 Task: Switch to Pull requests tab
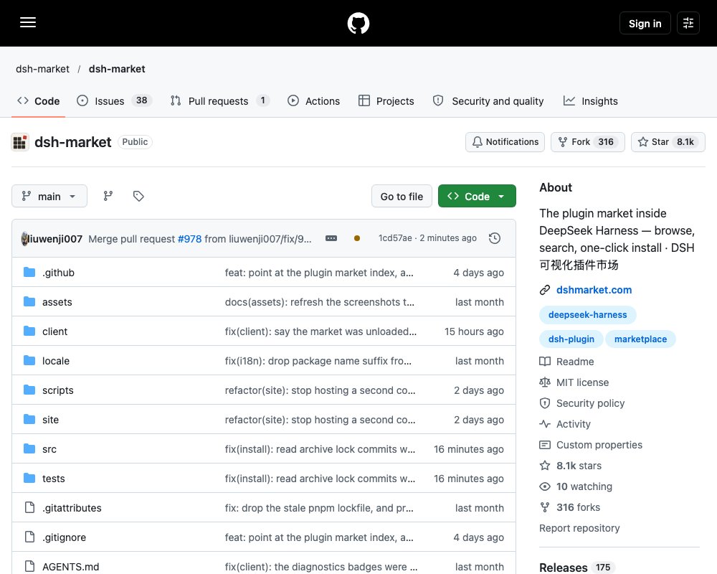coord(219,101)
